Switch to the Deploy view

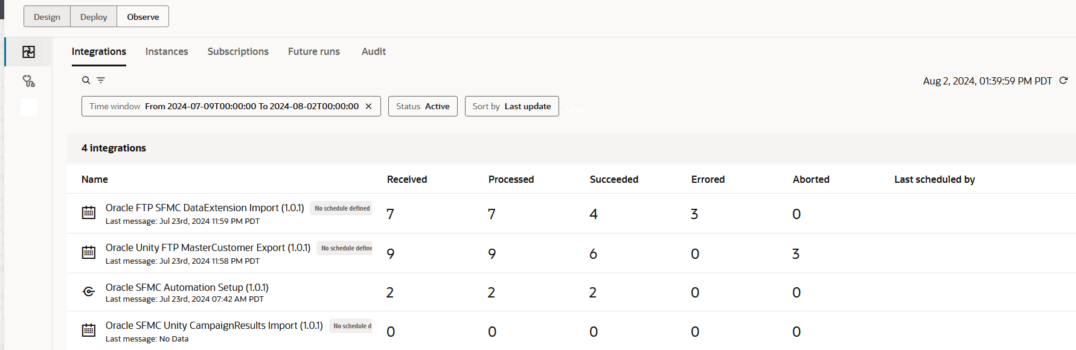(x=94, y=17)
